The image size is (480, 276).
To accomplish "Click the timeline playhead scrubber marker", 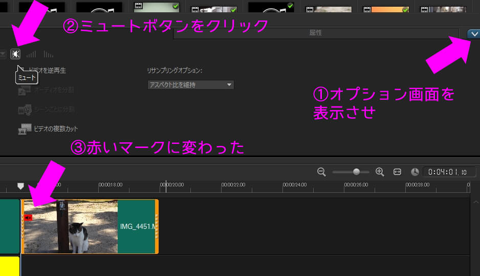I will pos(20,186).
